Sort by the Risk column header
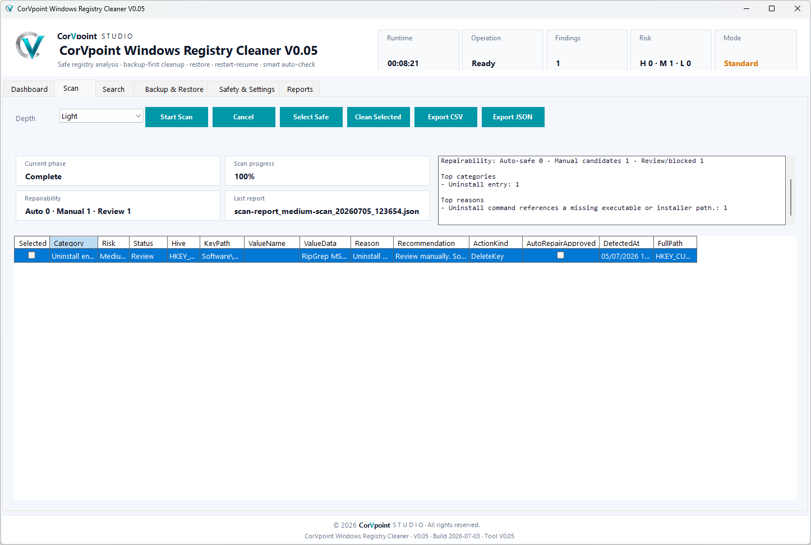Screen dimensions: 811x545 113,243
